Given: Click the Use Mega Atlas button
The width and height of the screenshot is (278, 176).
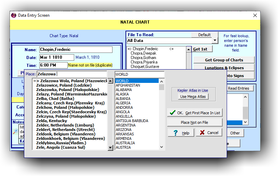Looking at the screenshot, I should tap(193, 97).
